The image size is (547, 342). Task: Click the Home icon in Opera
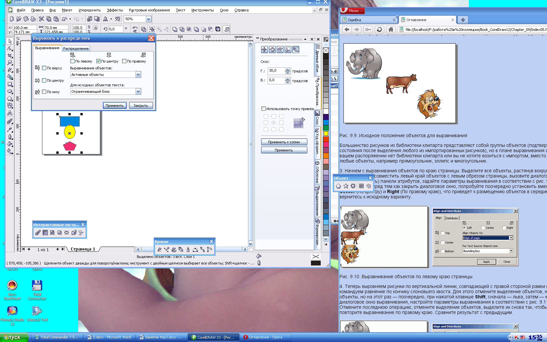tap(391, 29)
